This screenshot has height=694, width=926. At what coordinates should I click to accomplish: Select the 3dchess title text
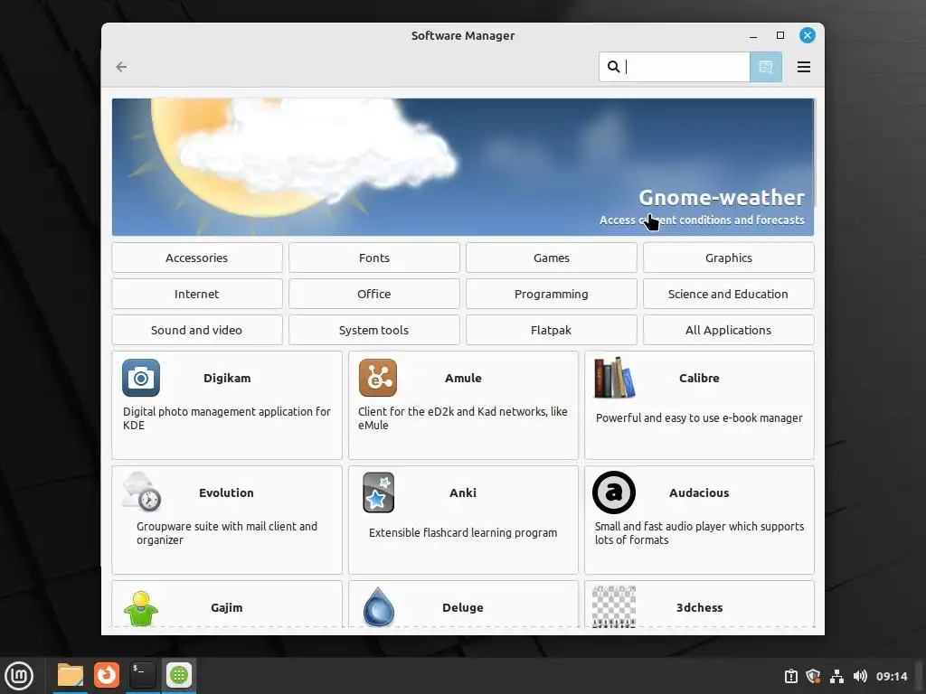point(699,608)
